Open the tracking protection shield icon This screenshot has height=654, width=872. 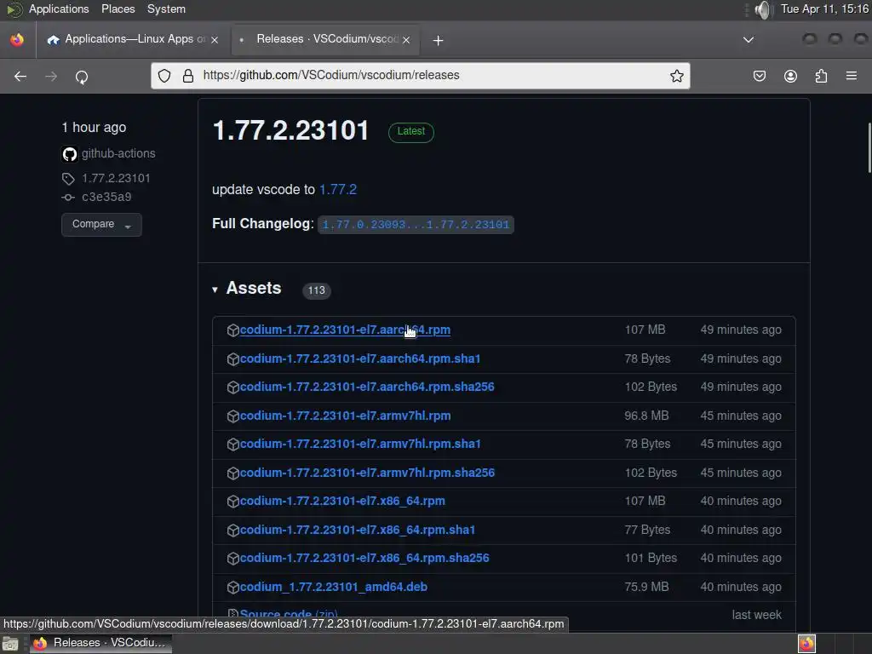(164, 76)
